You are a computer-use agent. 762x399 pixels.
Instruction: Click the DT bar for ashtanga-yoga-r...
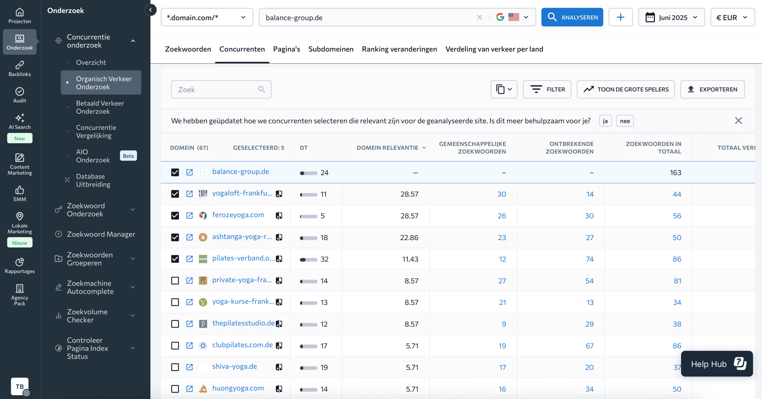[x=308, y=238]
